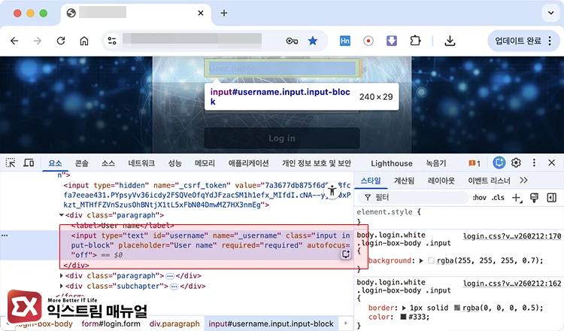Viewport: 564px width, 331px height.
Task: Show more sidebar tabs chevron
Action: pos(523,181)
